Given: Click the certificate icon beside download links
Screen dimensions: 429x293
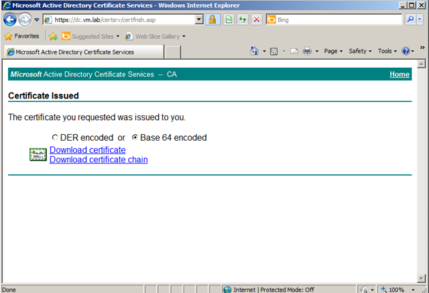Looking at the screenshot, I should (38, 154).
